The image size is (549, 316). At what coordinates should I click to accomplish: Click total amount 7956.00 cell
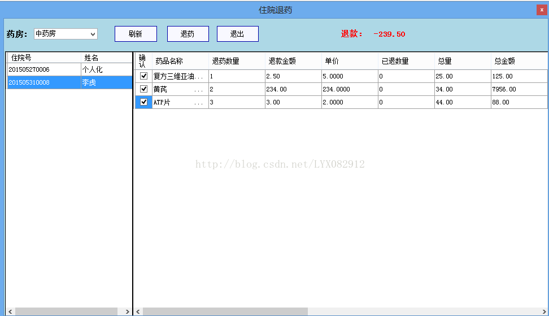tap(519, 89)
